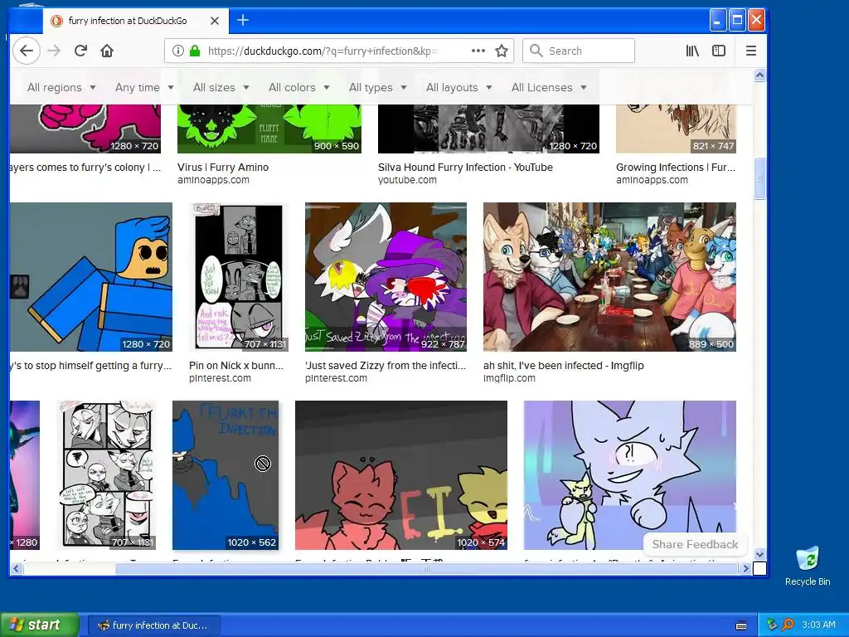The height and width of the screenshot is (637, 849).
Task: Open Pin on Nick x bunn... result
Action: coord(236,366)
